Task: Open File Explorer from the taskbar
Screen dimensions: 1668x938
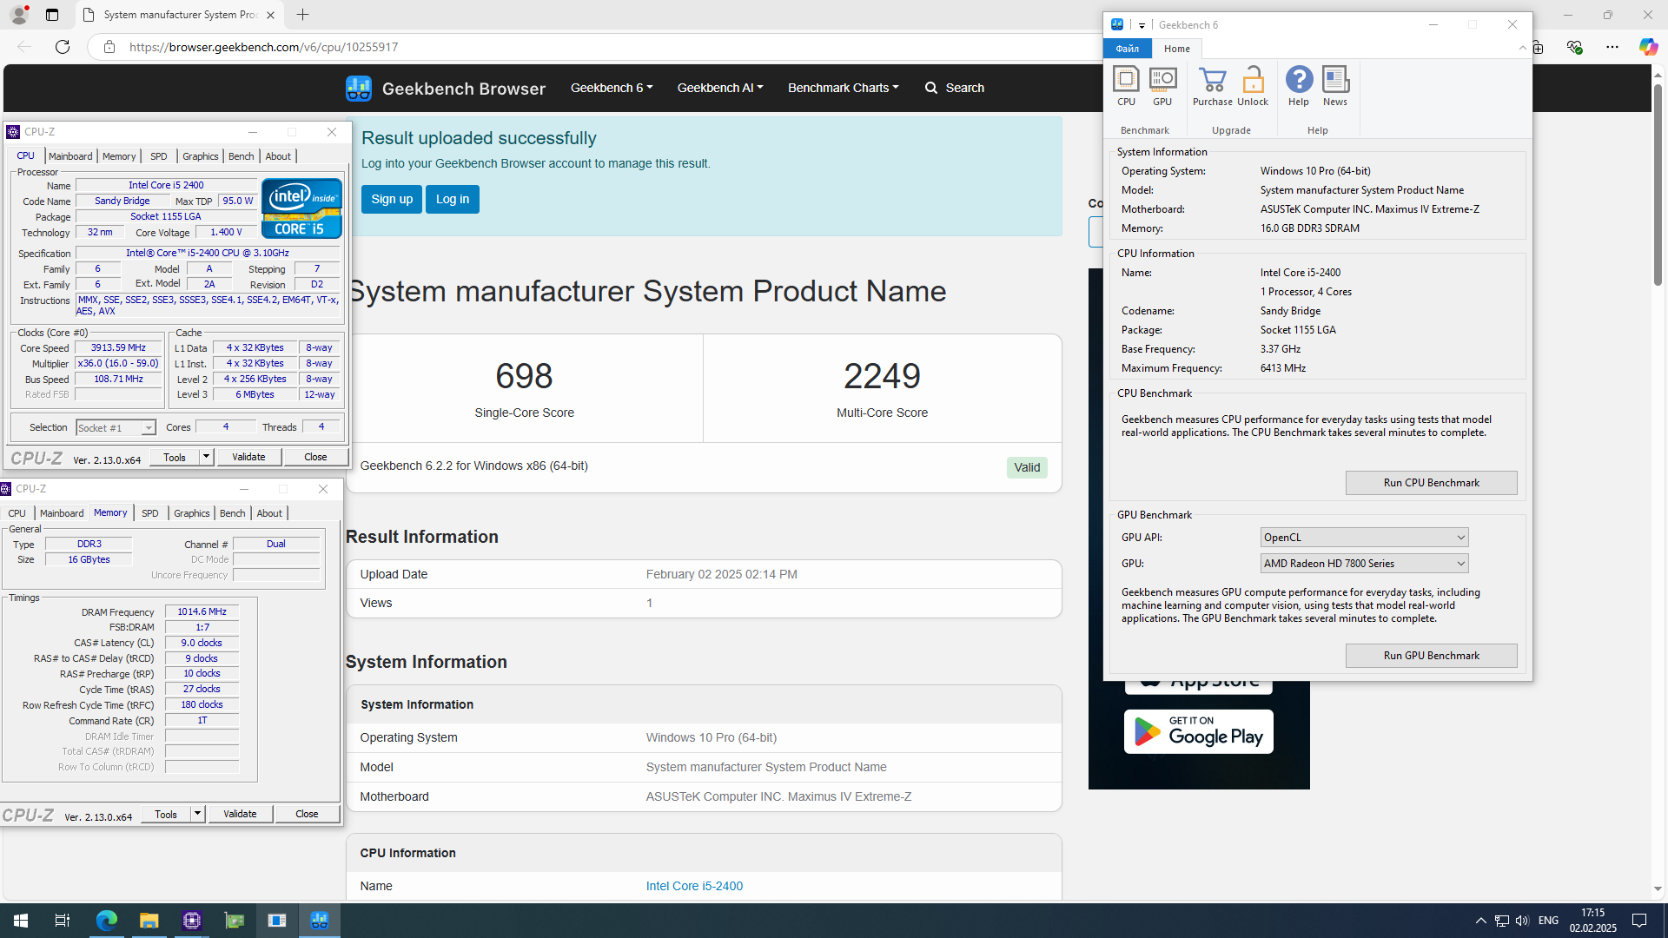Action: [149, 921]
